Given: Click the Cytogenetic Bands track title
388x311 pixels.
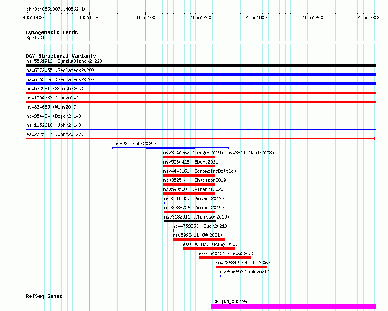Looking at the screenshot, I should tap(51, 32).
